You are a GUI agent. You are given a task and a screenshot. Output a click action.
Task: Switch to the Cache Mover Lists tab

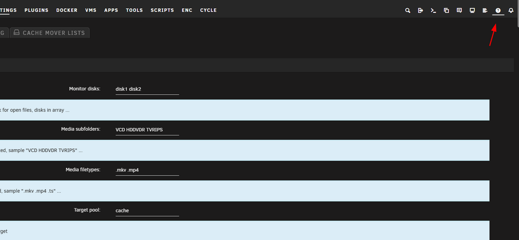click(x=50, y=33)
